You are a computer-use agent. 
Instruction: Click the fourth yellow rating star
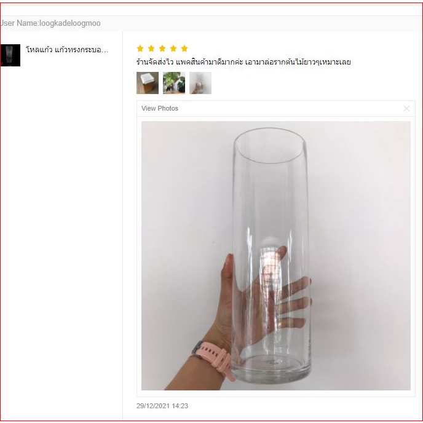click(x=173, y=49)
